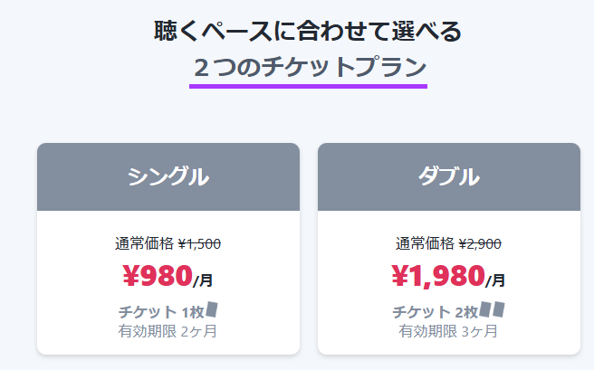Image resolution: width=594 pixels, height=370 pixels.
Task: Click the right ticket icon in ダブル plan
Action: coord(497,309)
